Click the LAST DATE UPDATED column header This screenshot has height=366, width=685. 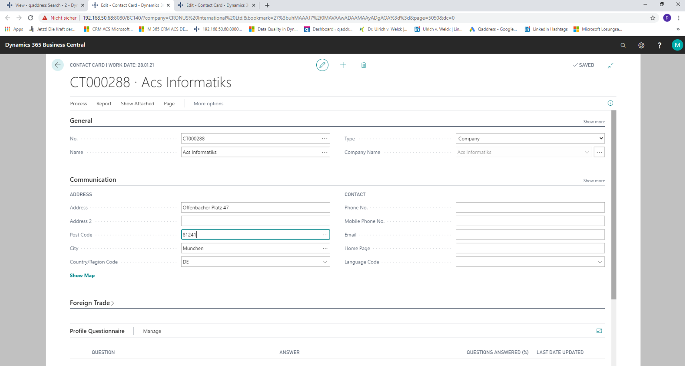point(560,352)
